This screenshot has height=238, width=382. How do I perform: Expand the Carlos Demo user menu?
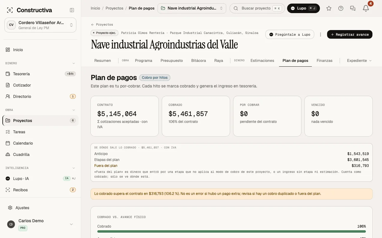click(x=40, y=224)
